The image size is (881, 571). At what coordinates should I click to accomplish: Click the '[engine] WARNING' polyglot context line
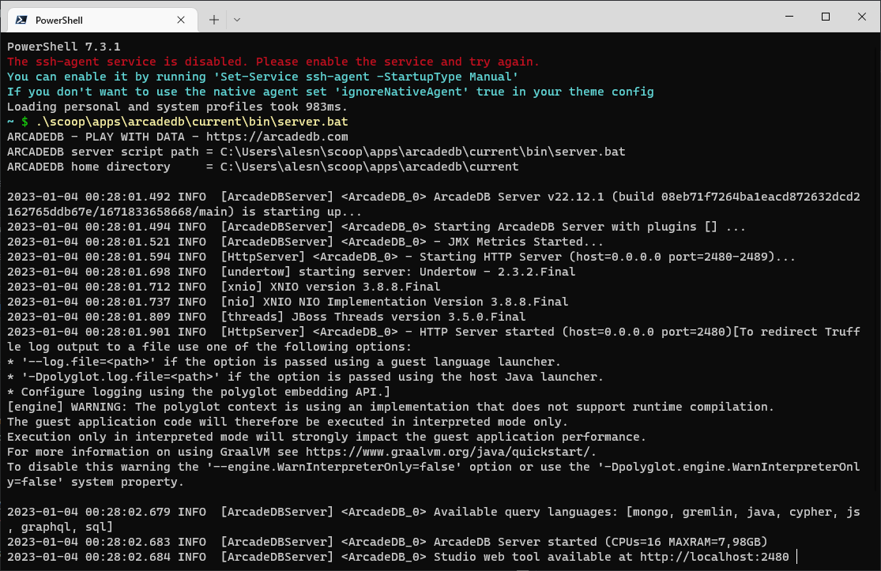(x=390, y=407)
